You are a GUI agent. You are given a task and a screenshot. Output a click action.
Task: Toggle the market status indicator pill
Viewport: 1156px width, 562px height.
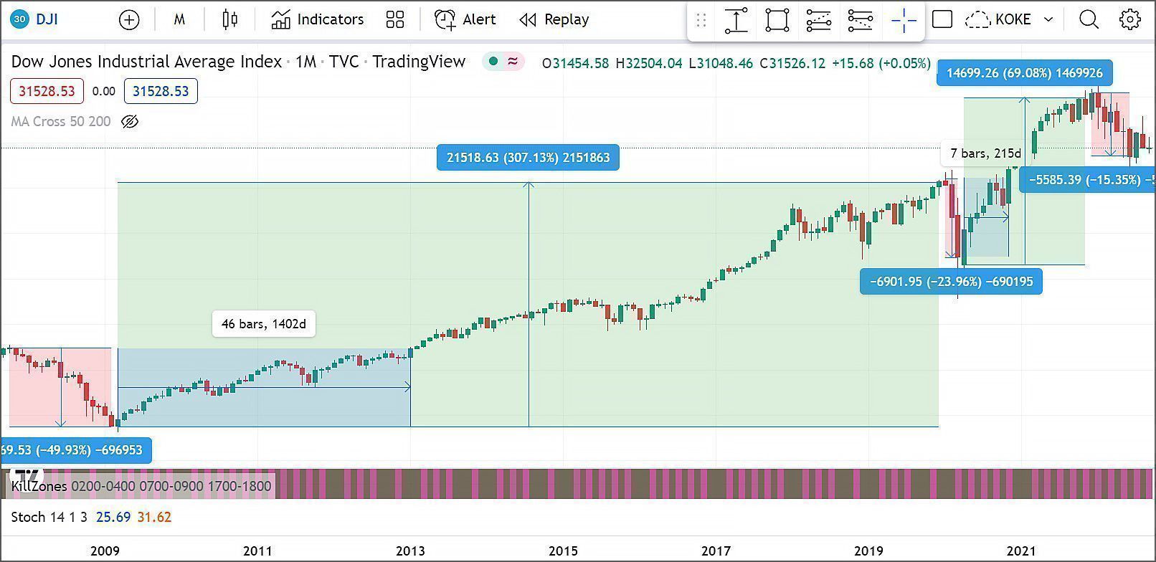click(x=503, y=62)
